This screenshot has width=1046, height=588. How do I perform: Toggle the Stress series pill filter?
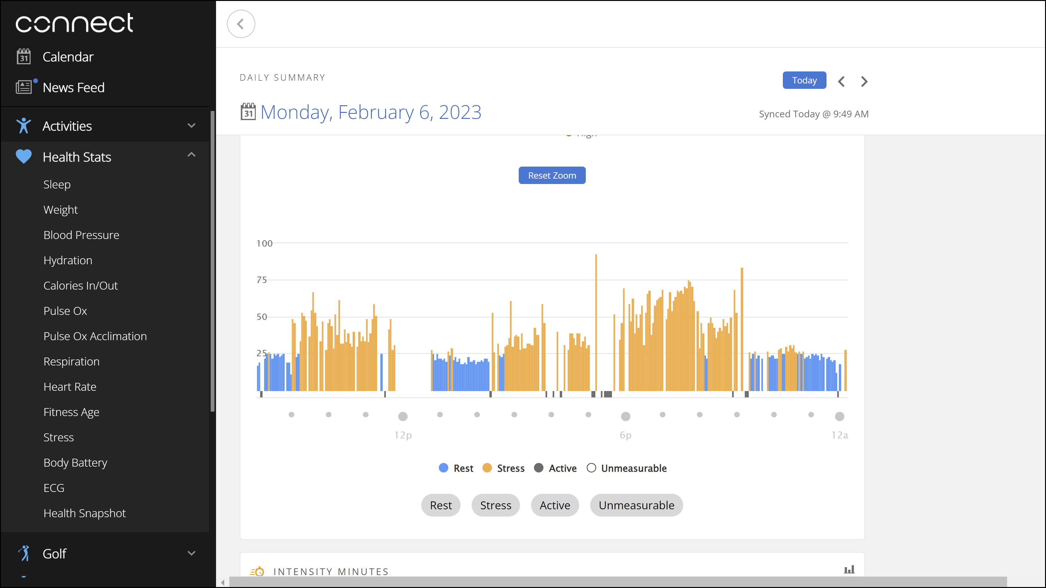[x=495, y=505]
